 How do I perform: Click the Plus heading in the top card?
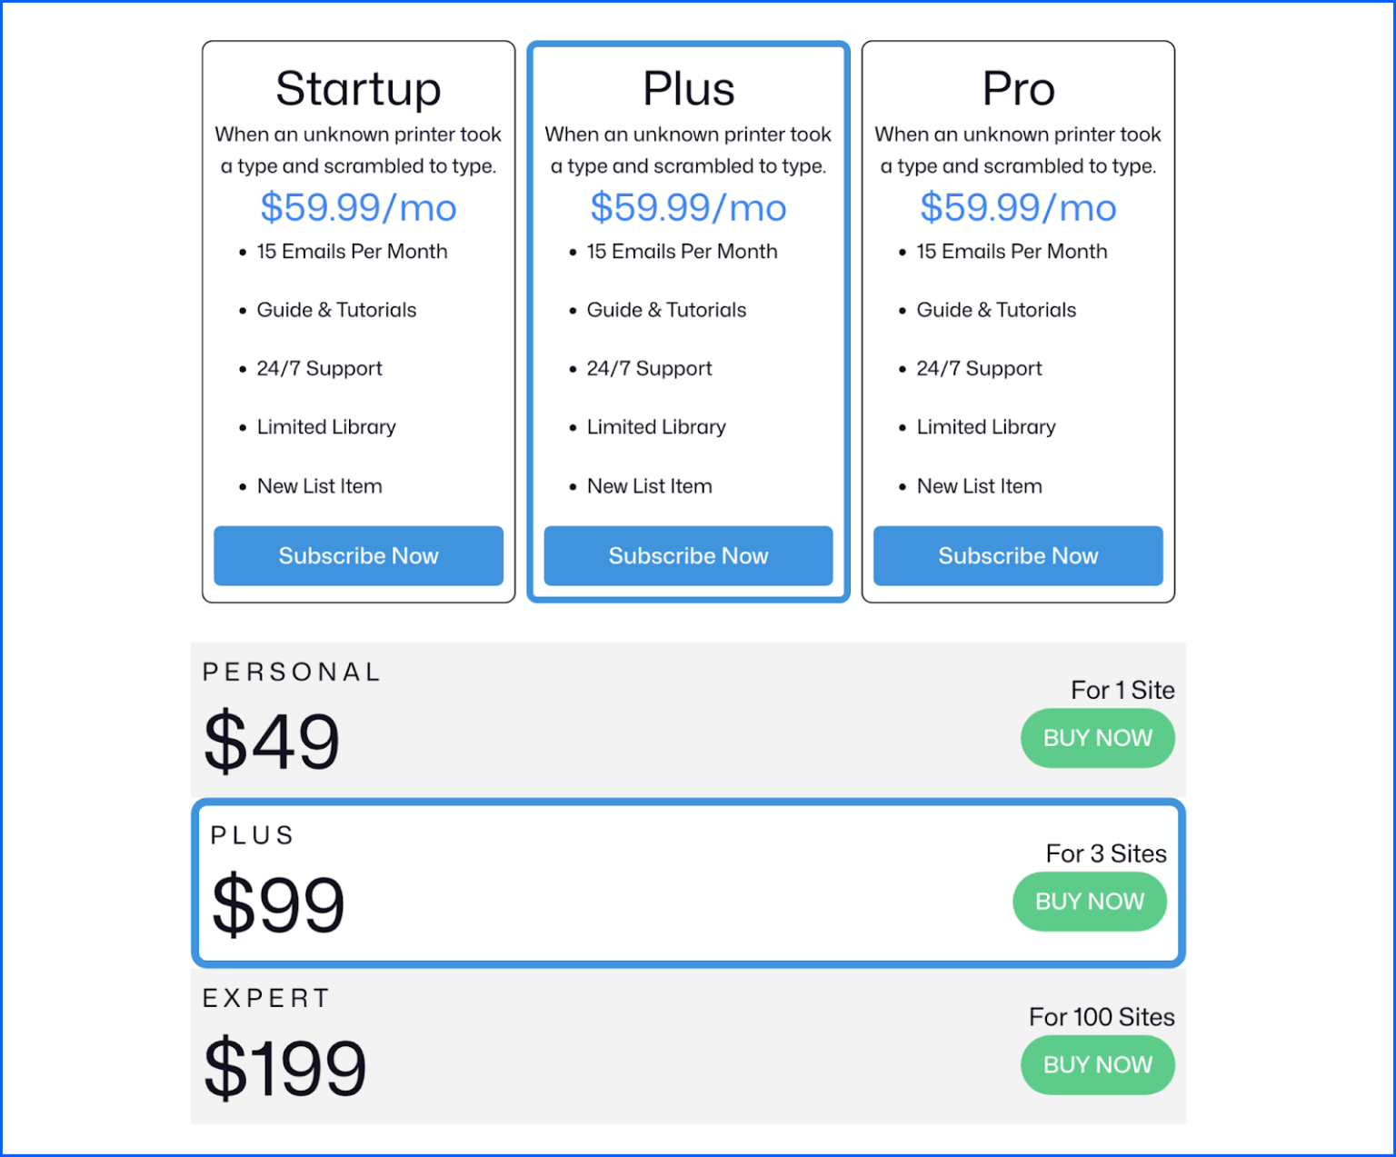(x=688, y=89)
